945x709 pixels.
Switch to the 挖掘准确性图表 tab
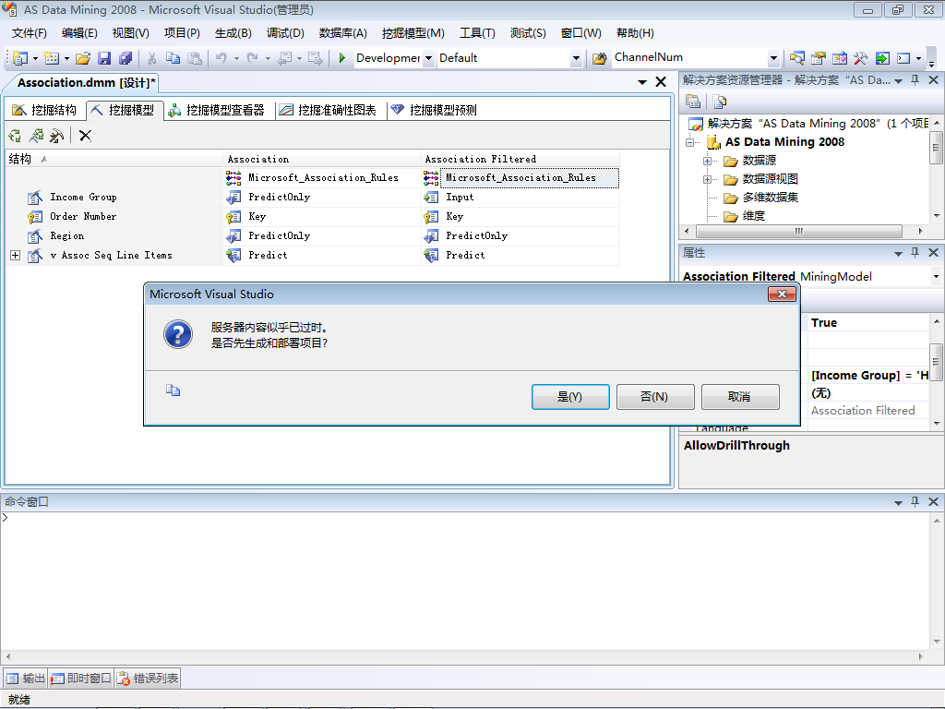(329, 111)
